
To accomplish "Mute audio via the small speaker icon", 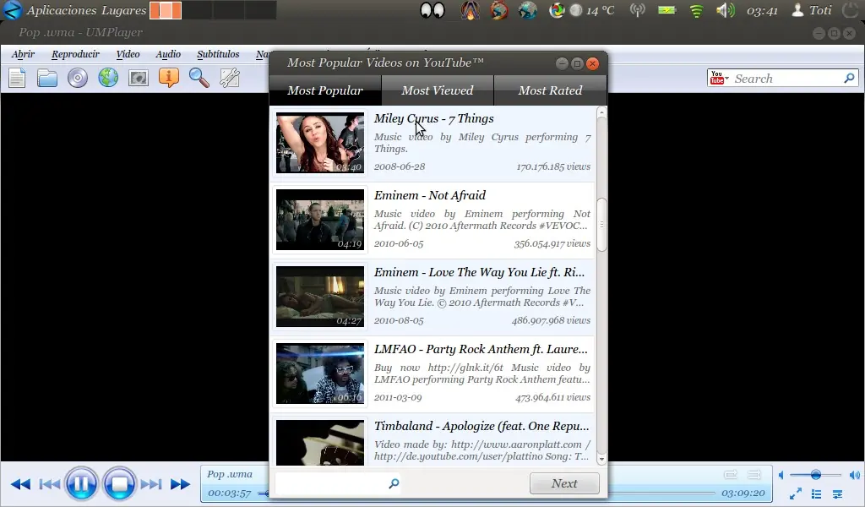I will 781,475.
